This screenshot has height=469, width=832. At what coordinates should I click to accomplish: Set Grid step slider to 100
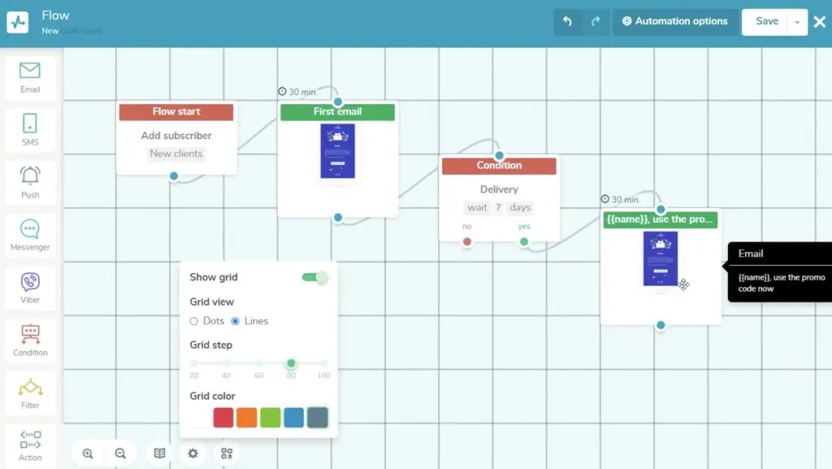(x=323, y=364)
